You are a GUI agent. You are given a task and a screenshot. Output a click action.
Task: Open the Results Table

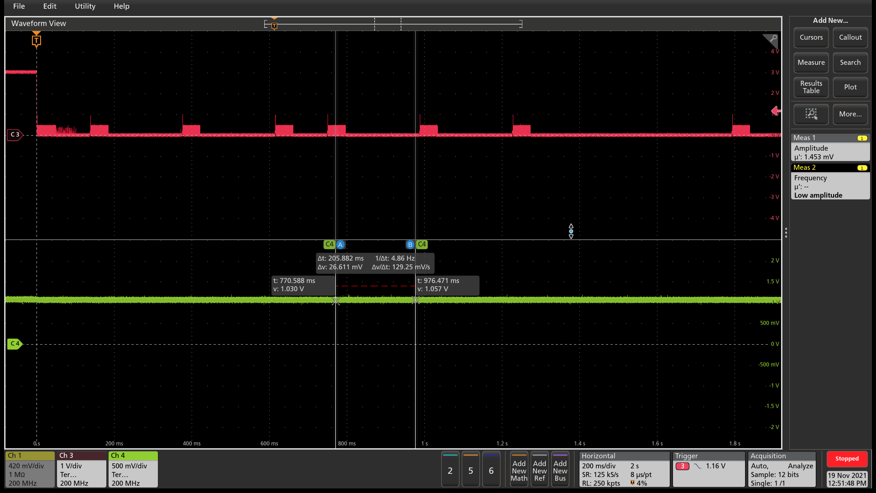click(811, 87)
